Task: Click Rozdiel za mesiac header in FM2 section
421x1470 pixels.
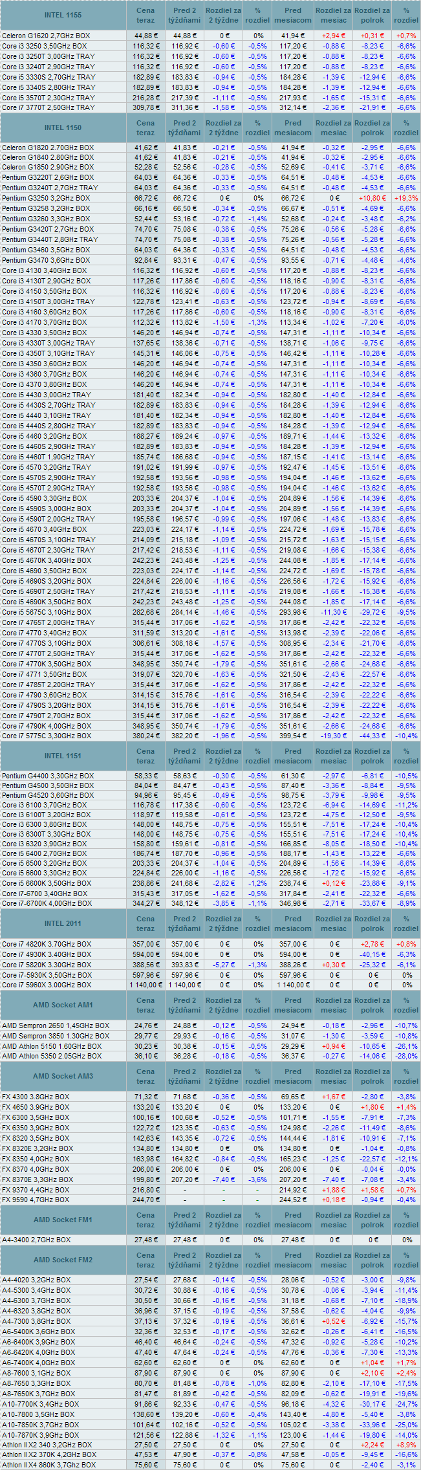Action: (334, 1260)
